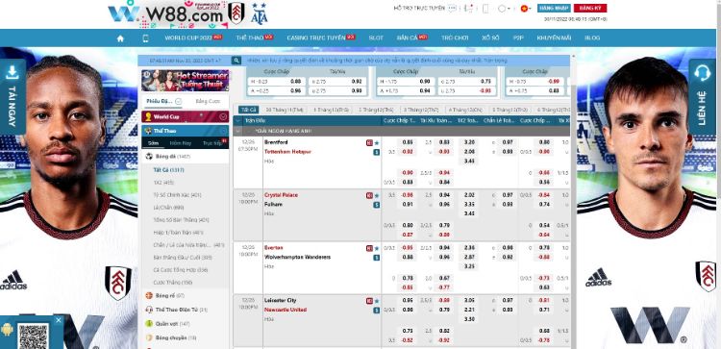Open the CASINO TRỰC TUYẾN menu
The width and height of the screenshot is (721, 349).
tap(320, 37)
